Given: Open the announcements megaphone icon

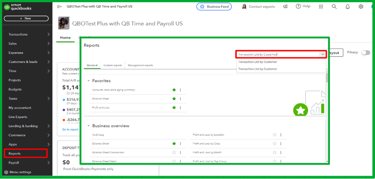Looking at the screenshot, I should coord(285,7).
